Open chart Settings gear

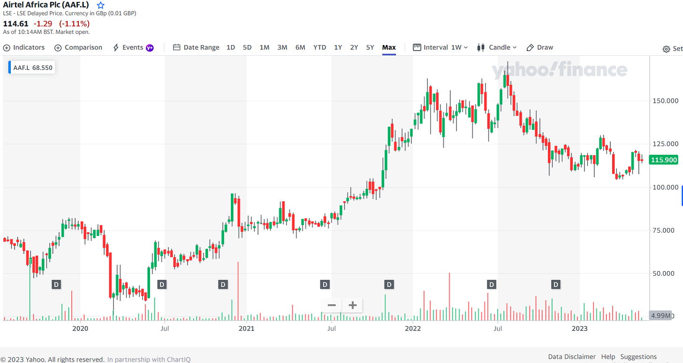[x=666, y=49]
